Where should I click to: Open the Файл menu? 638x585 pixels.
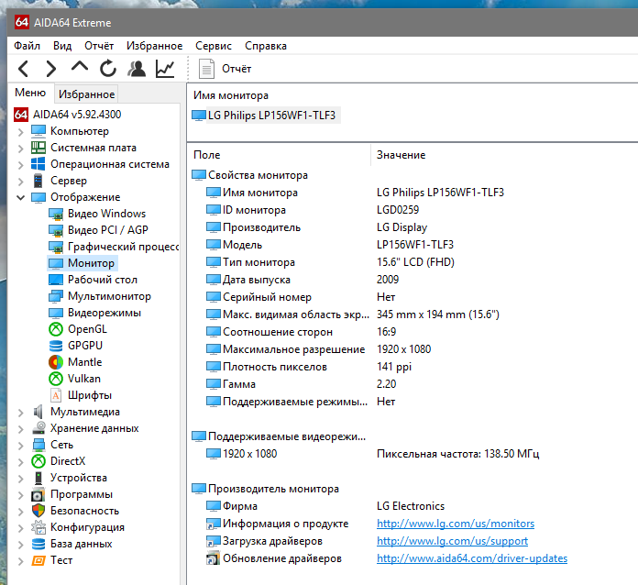[x=27, y=46]
